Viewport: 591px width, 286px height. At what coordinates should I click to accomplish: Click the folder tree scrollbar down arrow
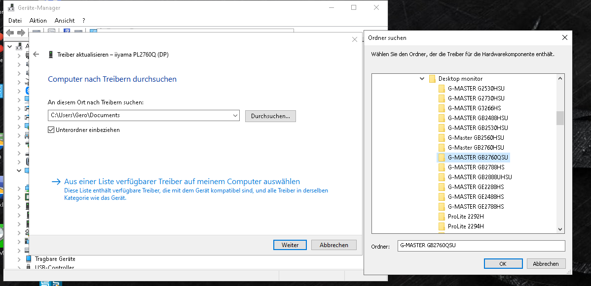(560, 229)
